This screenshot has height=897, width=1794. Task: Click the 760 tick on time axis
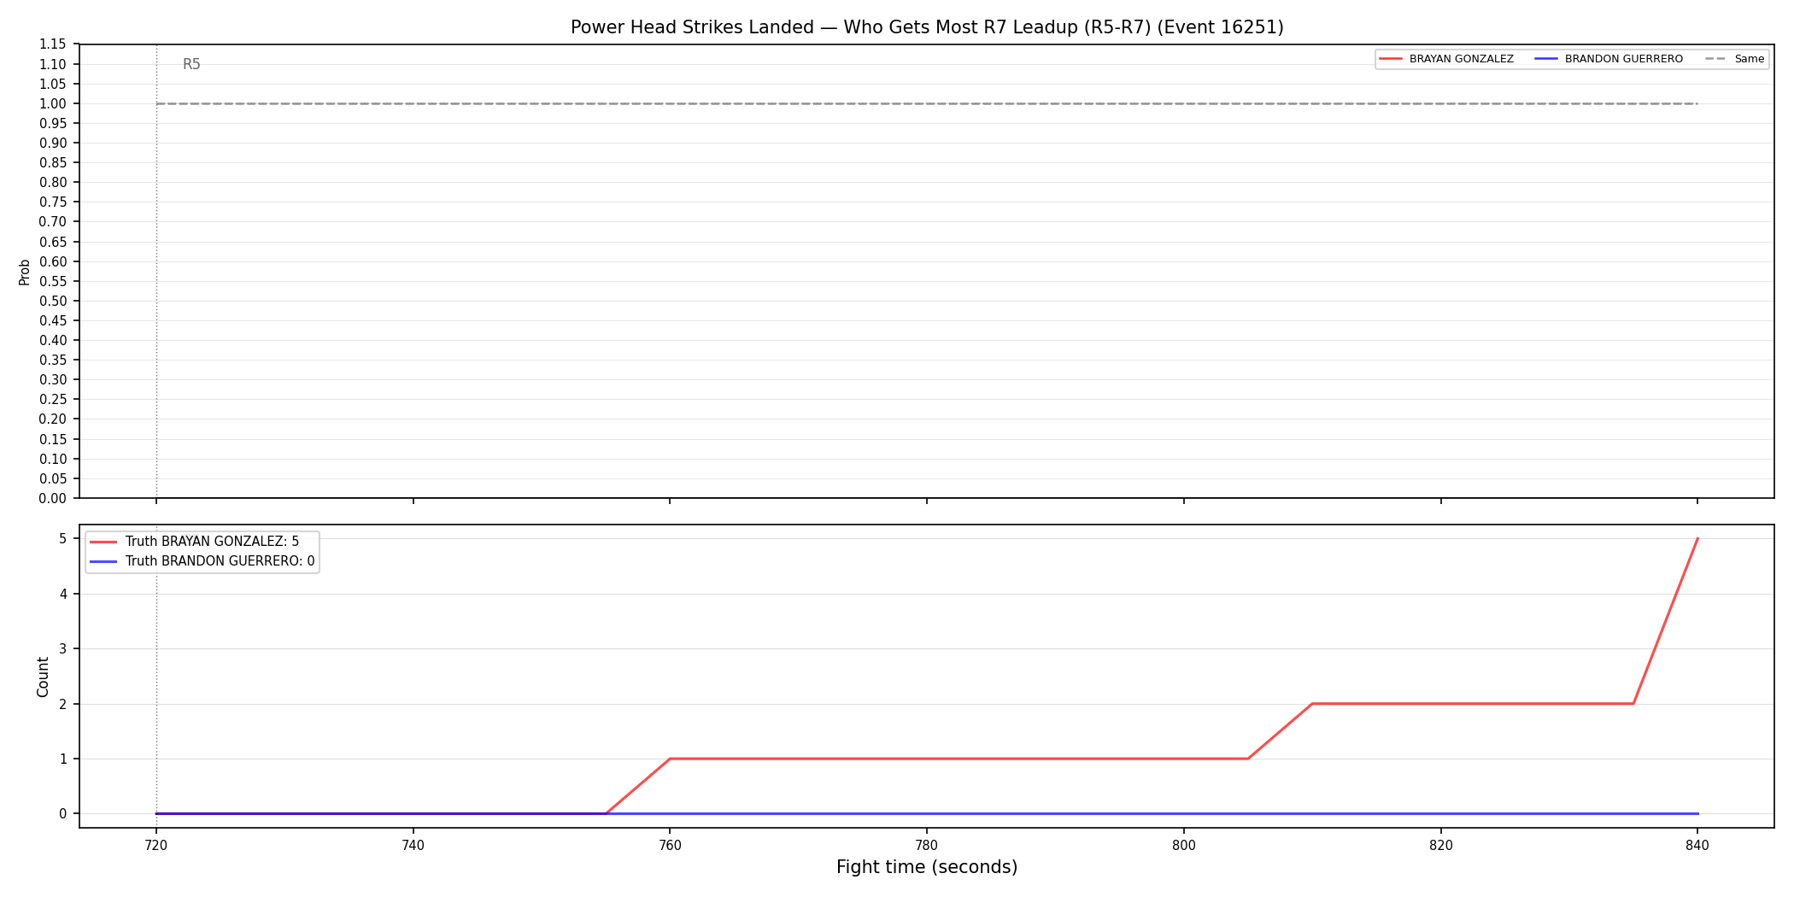click(x=670, y=845)
